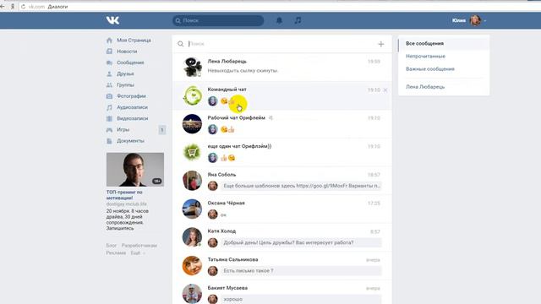Image resolution: width=541 pixels, height=304 pixels.
Task: Open Моя Страница from sidebar
Action: click(x=134, y=41)
